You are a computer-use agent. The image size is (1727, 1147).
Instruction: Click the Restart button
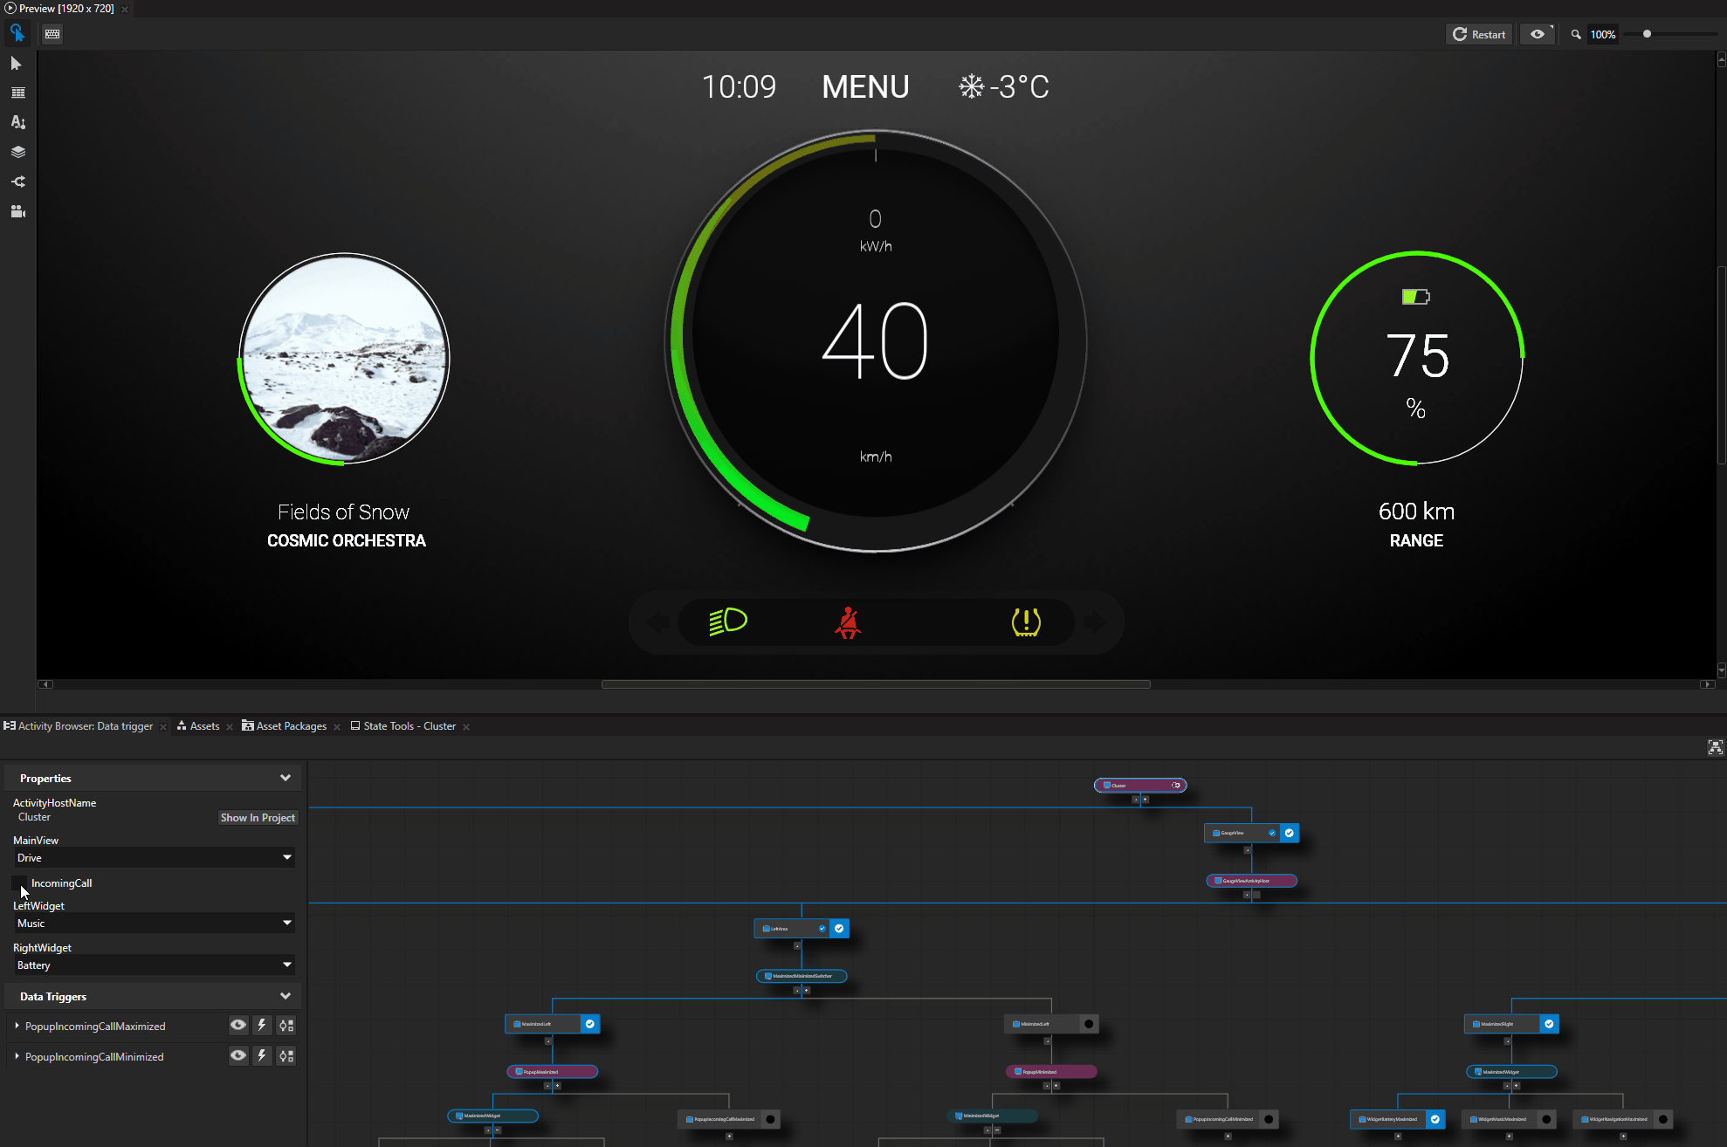tap(1479, 34)
